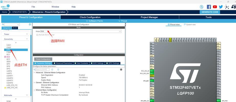Select USB_OTG_FS in the Connectivity list
236x102 pixels.
[x=12, y=85]
